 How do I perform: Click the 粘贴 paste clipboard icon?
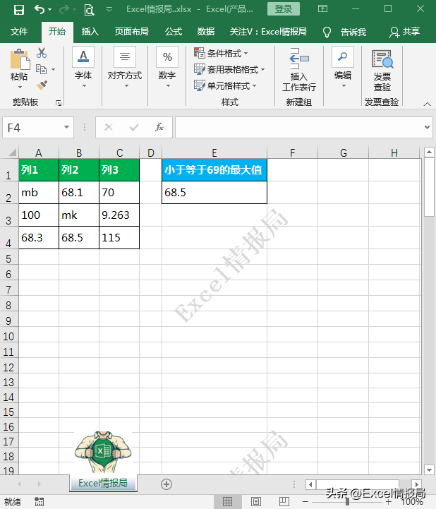click(20, 59)
